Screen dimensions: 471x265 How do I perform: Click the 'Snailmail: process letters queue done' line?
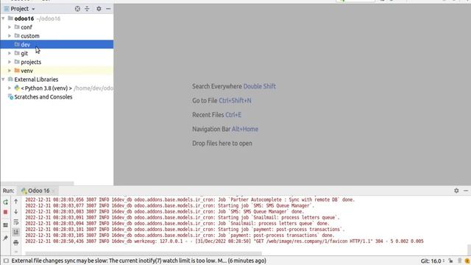(x=177, y=223)
